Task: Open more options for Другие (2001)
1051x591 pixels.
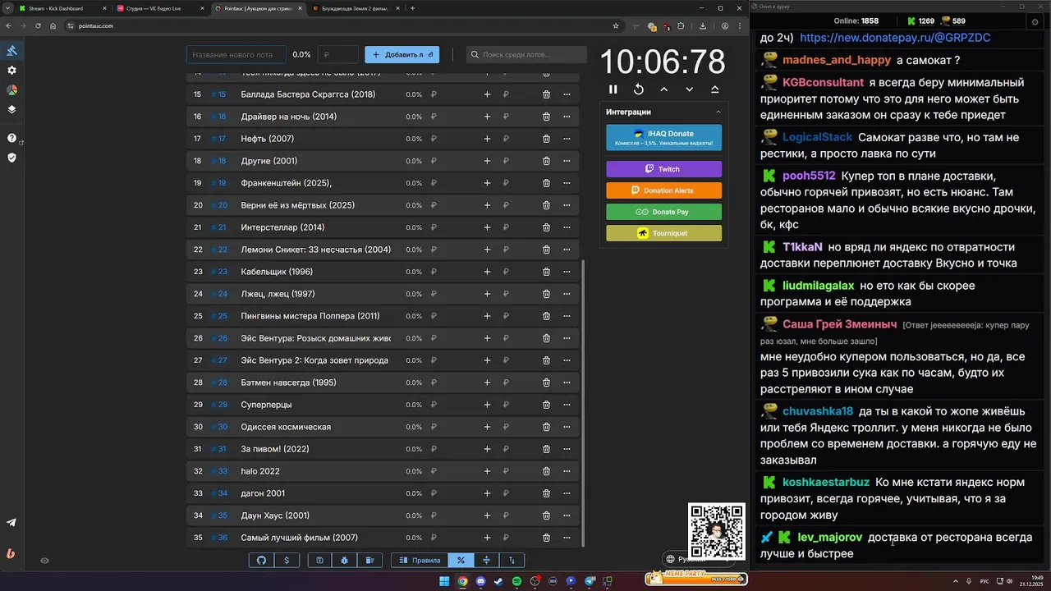Action: point(567,161)
